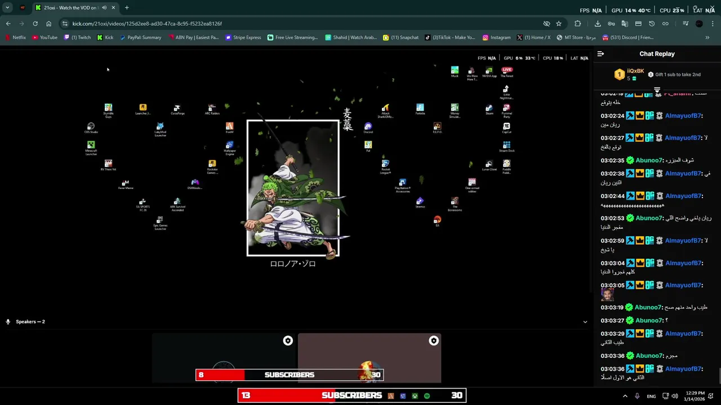
Task: Open the browser history icon
Action: click(652, 24)
